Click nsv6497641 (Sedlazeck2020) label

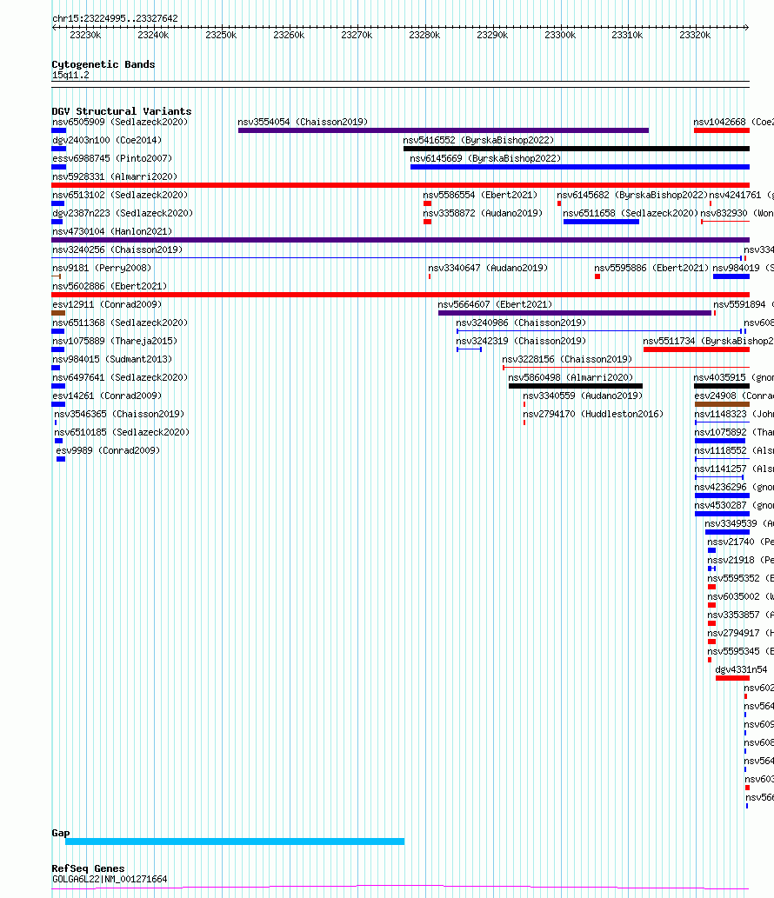point(120,378)
